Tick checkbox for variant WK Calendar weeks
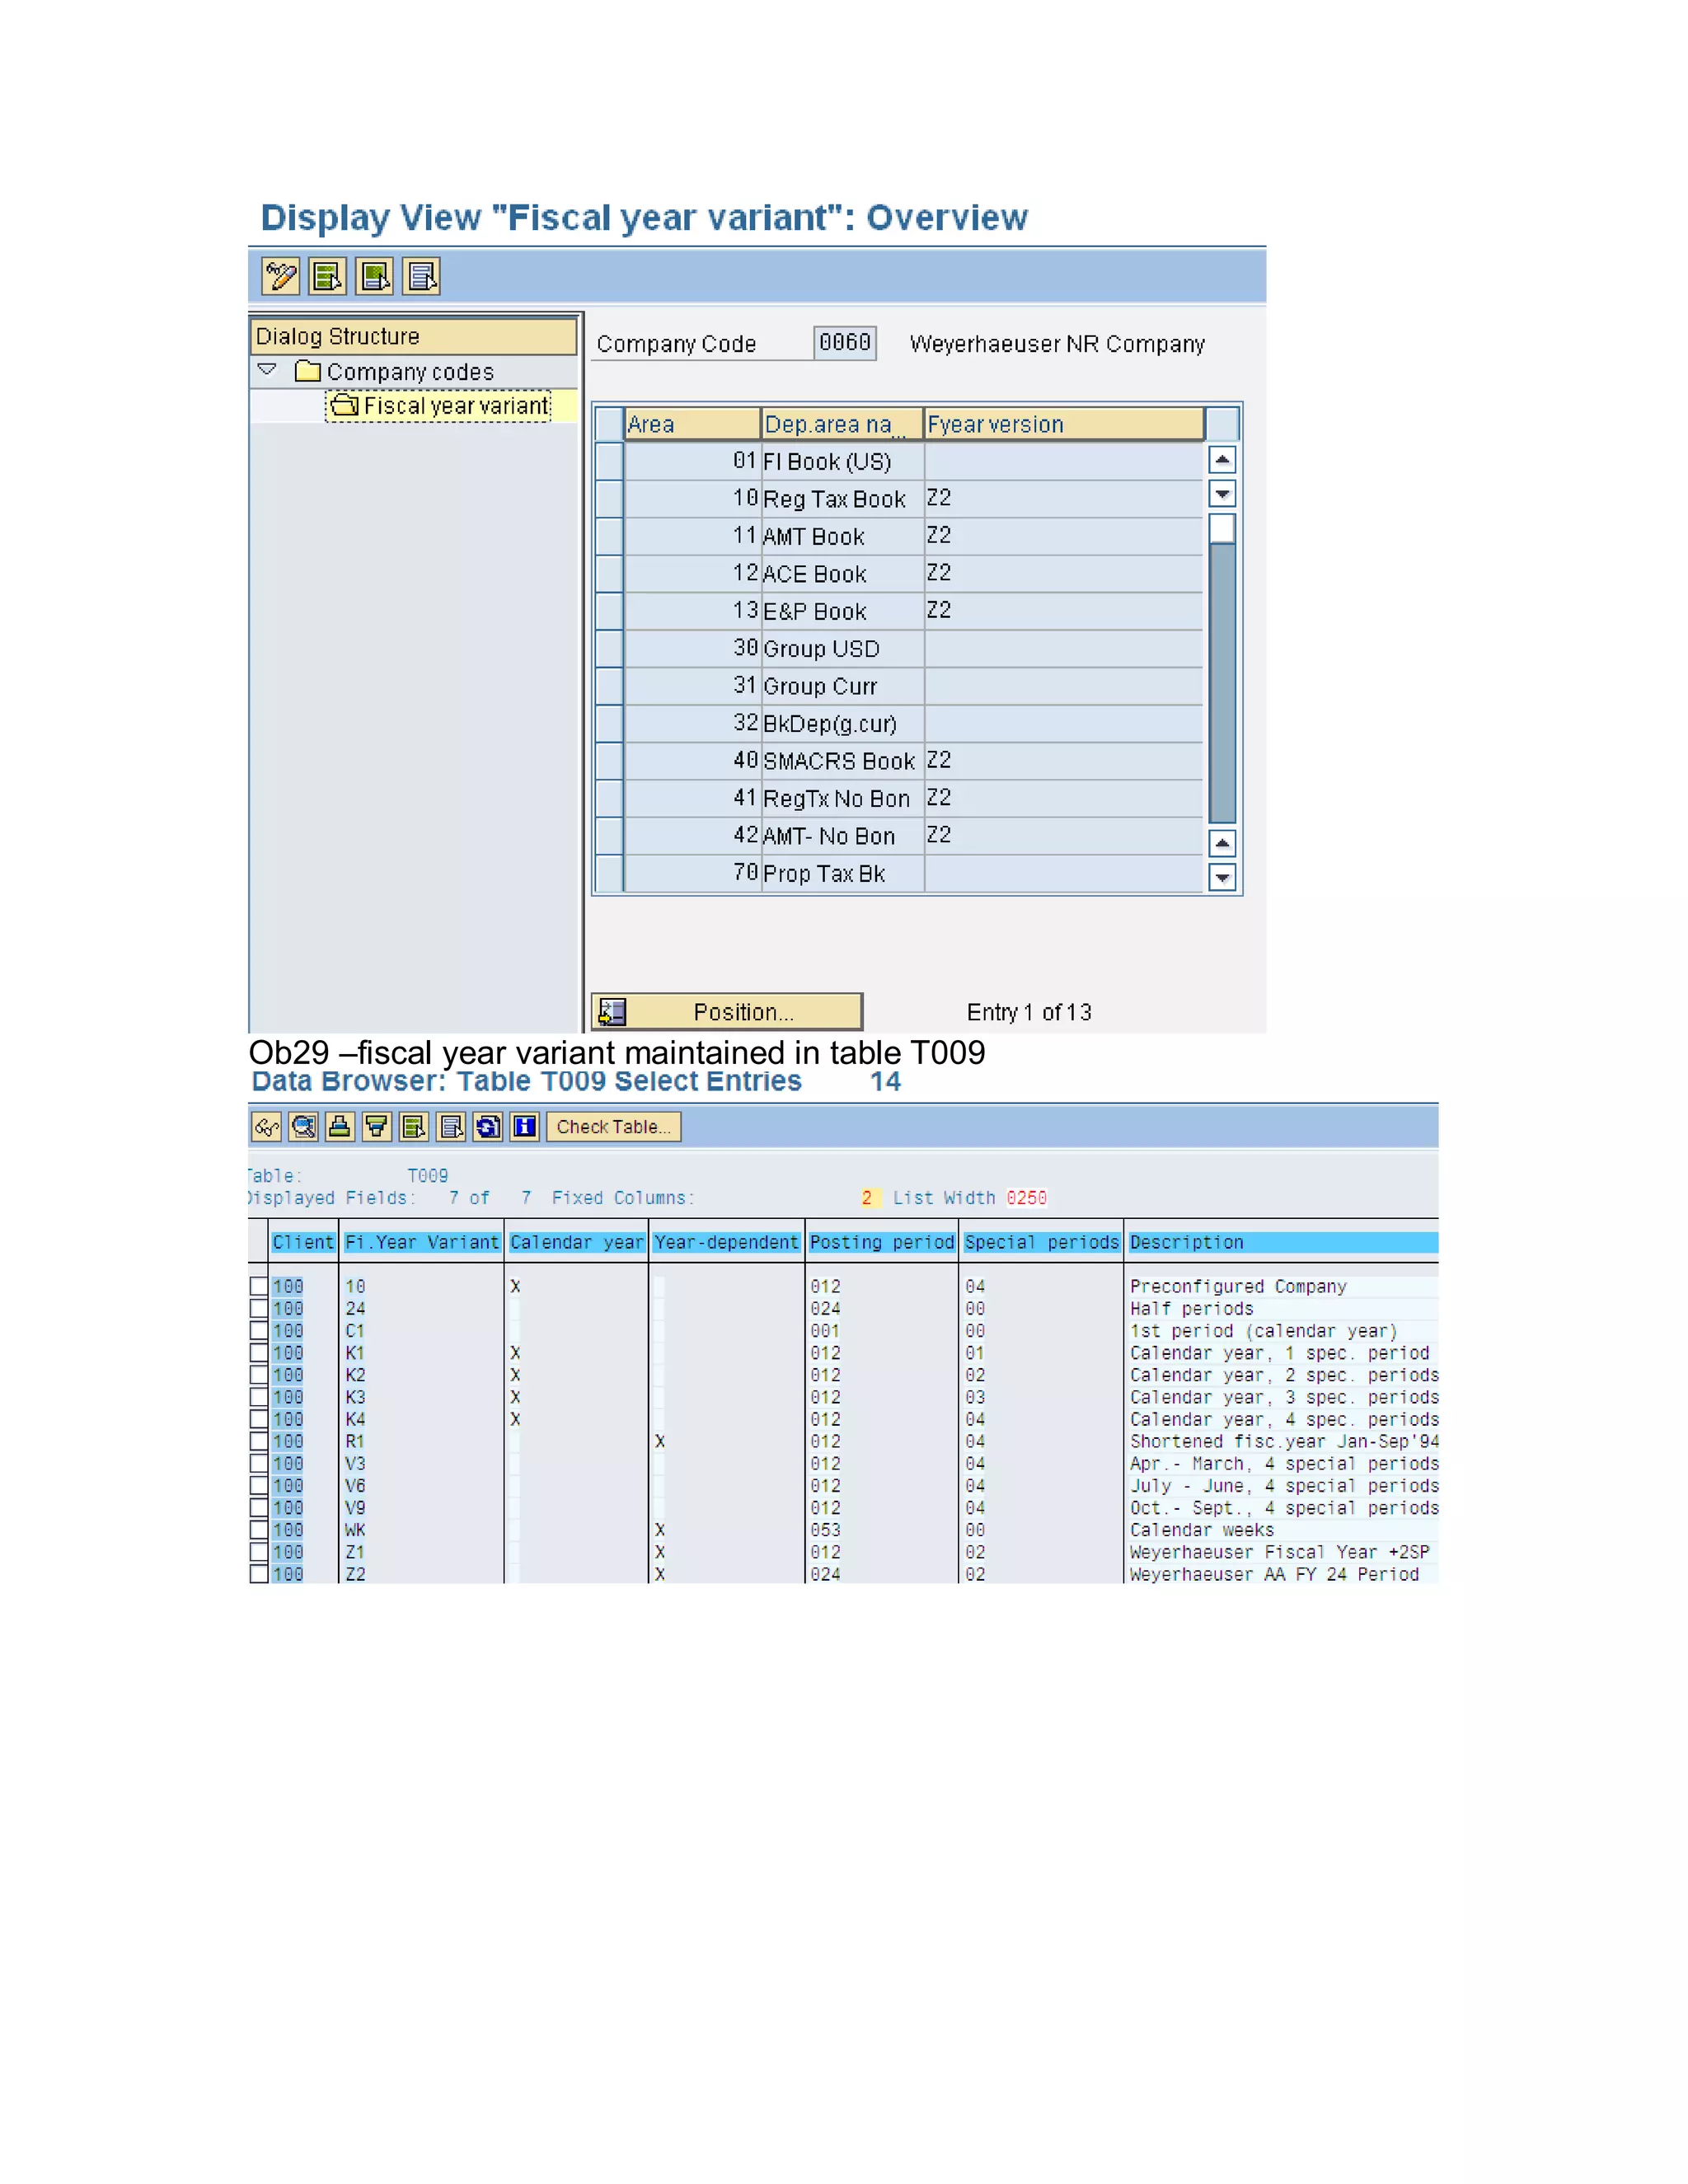This screenshot has height=2184, width=1688. point(259,1529)
